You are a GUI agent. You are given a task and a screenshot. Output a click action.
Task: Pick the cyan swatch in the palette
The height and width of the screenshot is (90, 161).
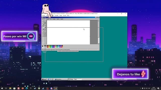click(x=52, y=47)
